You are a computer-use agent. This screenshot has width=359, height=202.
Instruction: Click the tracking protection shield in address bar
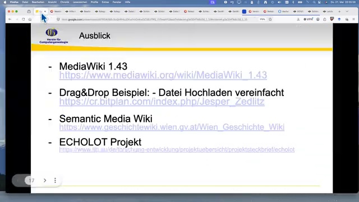click(x=58, y=20)
